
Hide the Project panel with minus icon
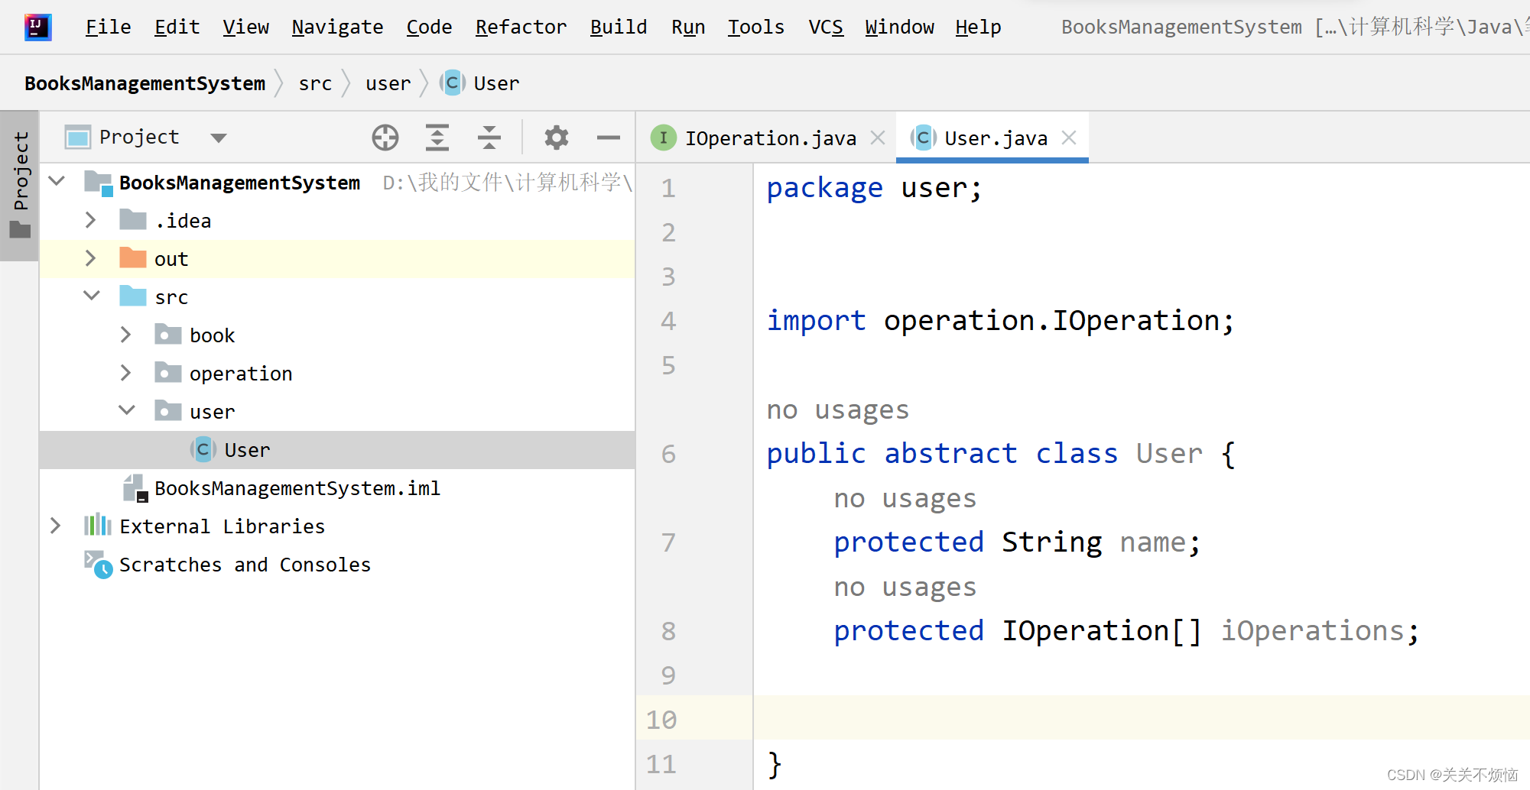click(x=609, y=138)
